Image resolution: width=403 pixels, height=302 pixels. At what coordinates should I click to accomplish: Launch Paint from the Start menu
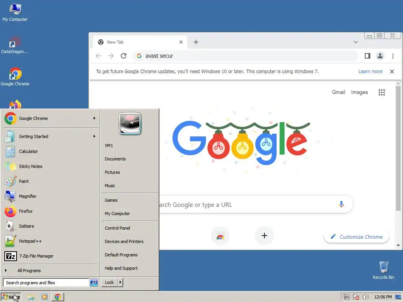50,181
